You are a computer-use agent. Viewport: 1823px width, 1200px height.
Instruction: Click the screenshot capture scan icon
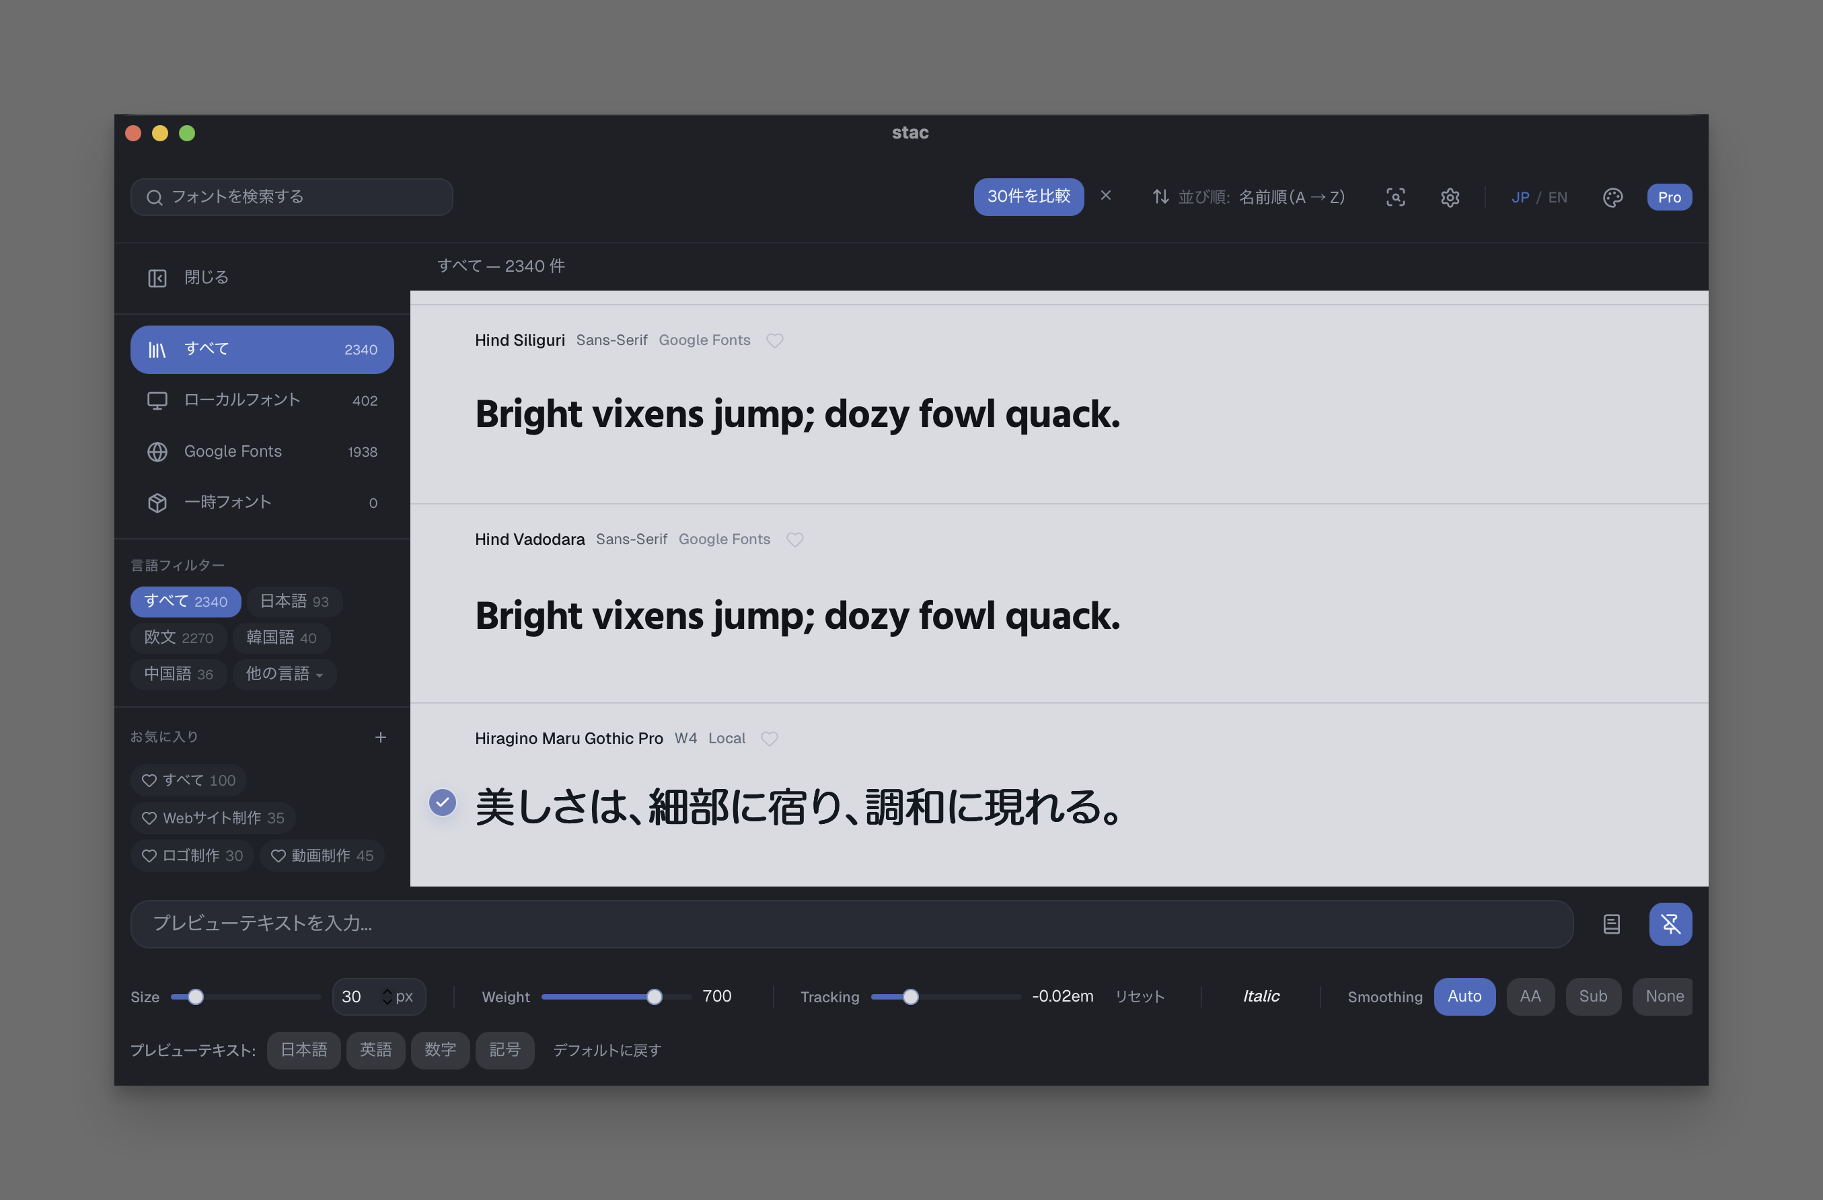[x=1394, y=198]
